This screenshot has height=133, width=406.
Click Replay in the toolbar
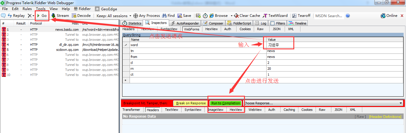[x=16, y=16]
